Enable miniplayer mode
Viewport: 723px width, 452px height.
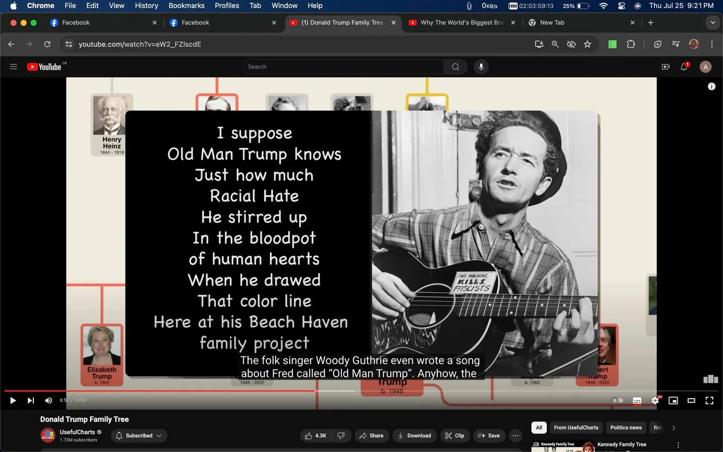[x=673, y=401]
